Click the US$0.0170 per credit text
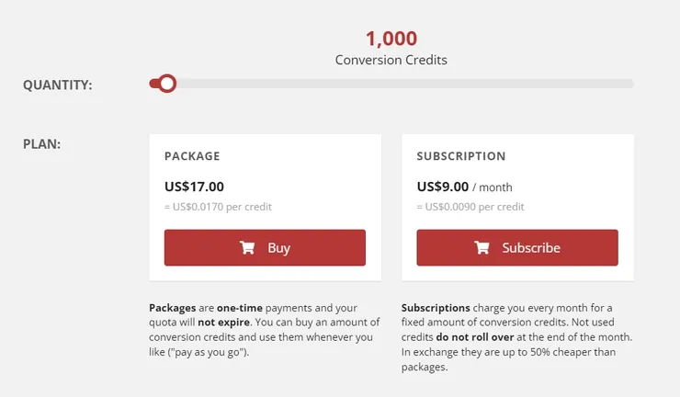680x397 pixels. click(218, 207)
